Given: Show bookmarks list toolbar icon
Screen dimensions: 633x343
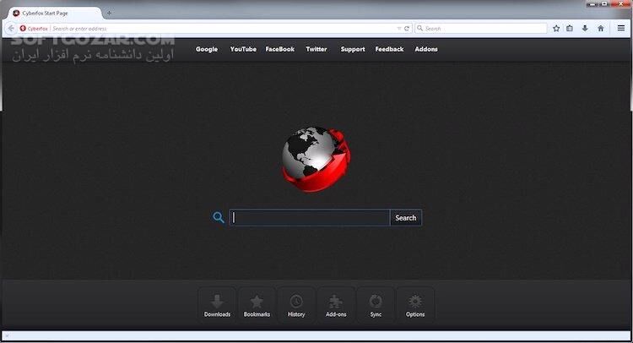Looking at the screenshot, I should (570, 28).
